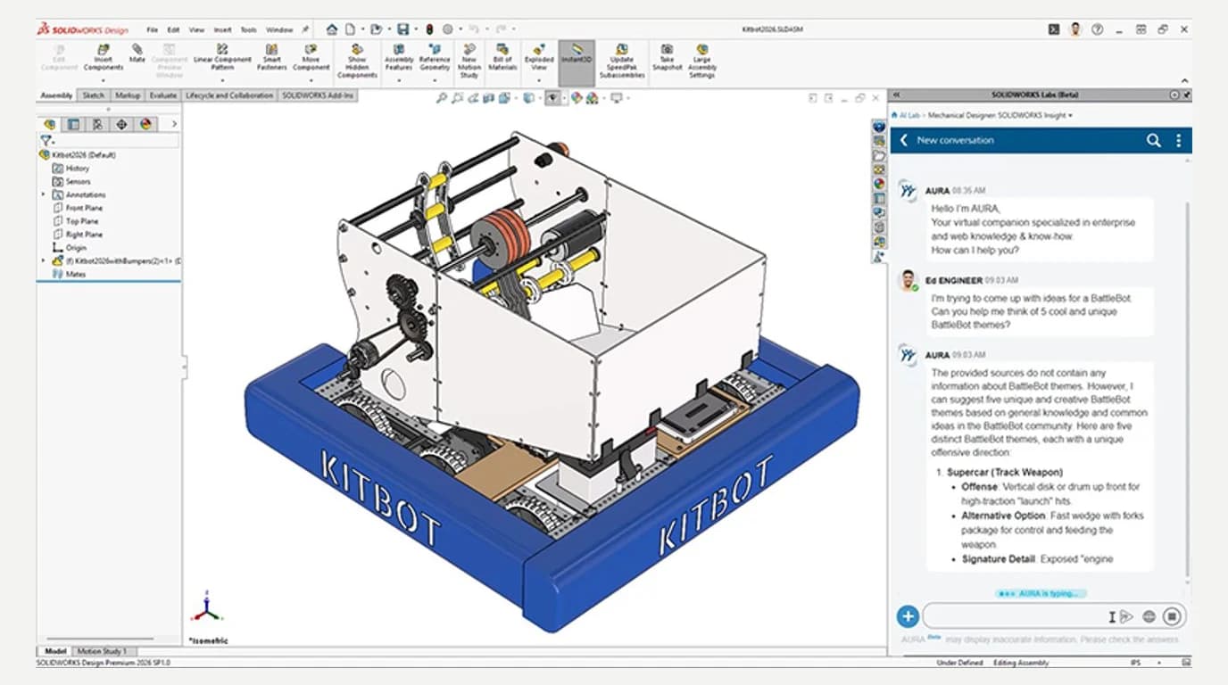Click the chat conversation scrollbar

click(1187, 388)
